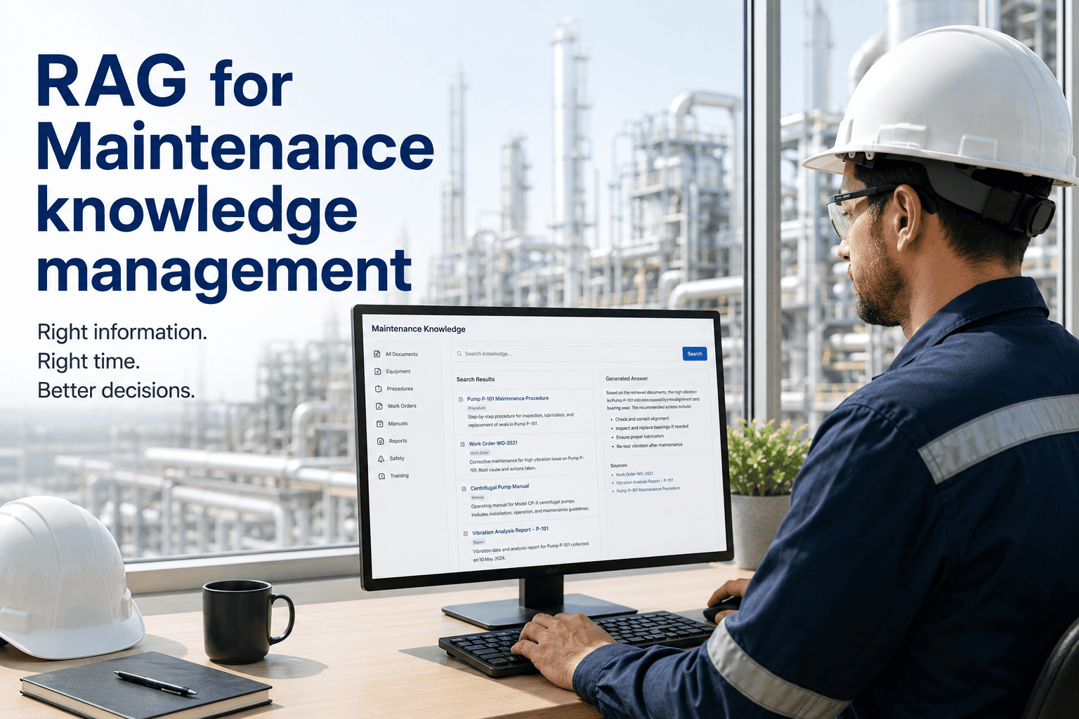Viewport: 1079px width, 719px height.
Task: Click the Report tag under Vibration Analysis Report
Action: coord(479,542)
